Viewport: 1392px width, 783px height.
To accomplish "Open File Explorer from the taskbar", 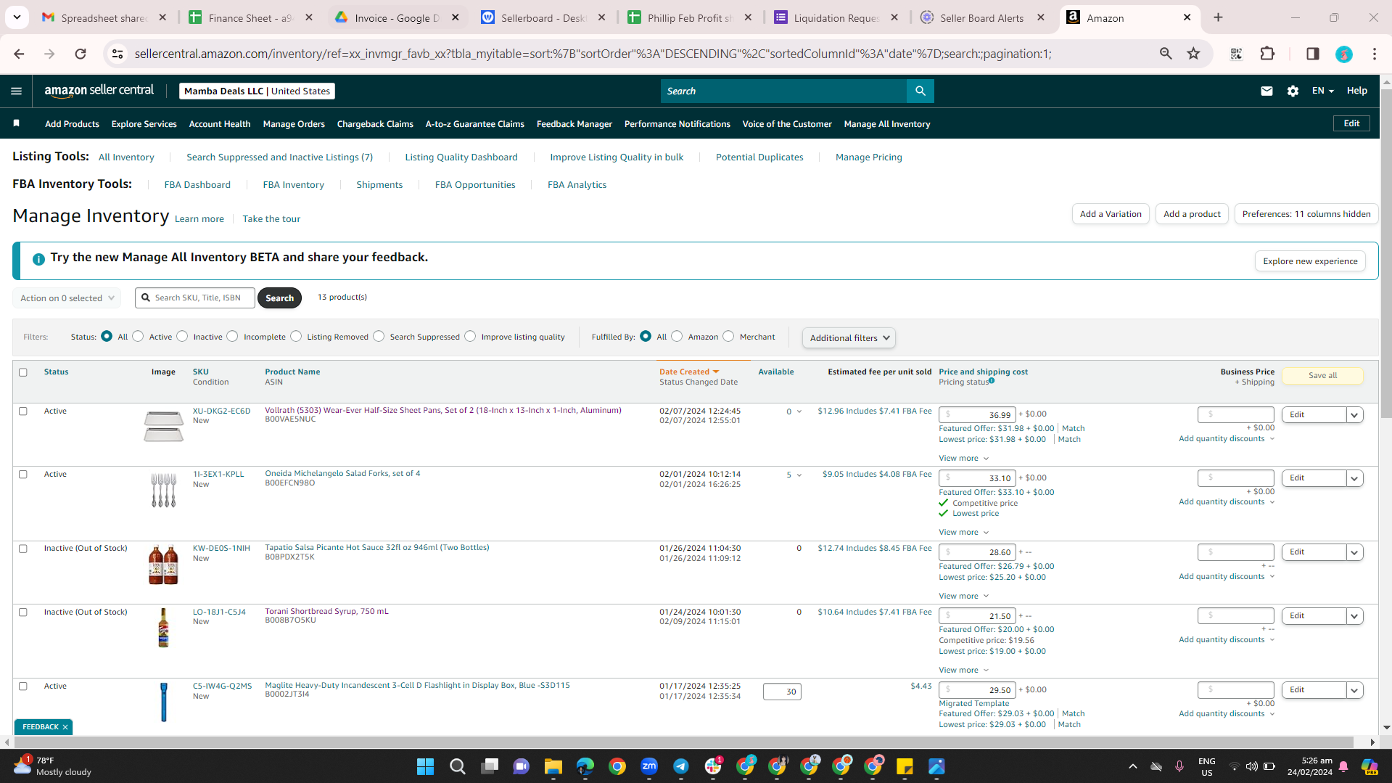I will pyautogui.click(x=553, y=766).
